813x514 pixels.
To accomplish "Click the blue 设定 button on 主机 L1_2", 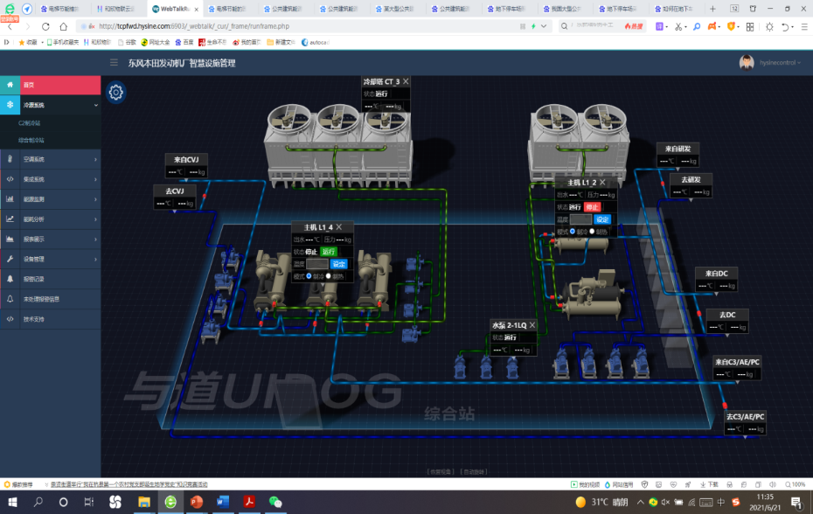I will tap(602, 219).
